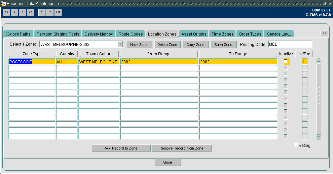Click the scrollbar down arrow of records grid
Viewport: 333px width, 174px height.
[x=319, y=137]
